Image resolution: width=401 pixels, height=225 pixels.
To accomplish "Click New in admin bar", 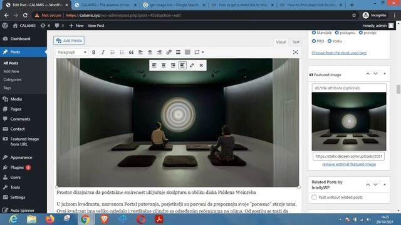I will [76, 26].
